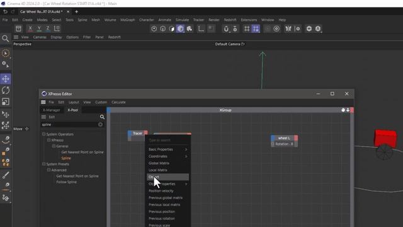Viewport: 403px width, 227px height.
Task: Click the Tracer node red output corner
Action: pyautogui.click(x=145, y=133)
